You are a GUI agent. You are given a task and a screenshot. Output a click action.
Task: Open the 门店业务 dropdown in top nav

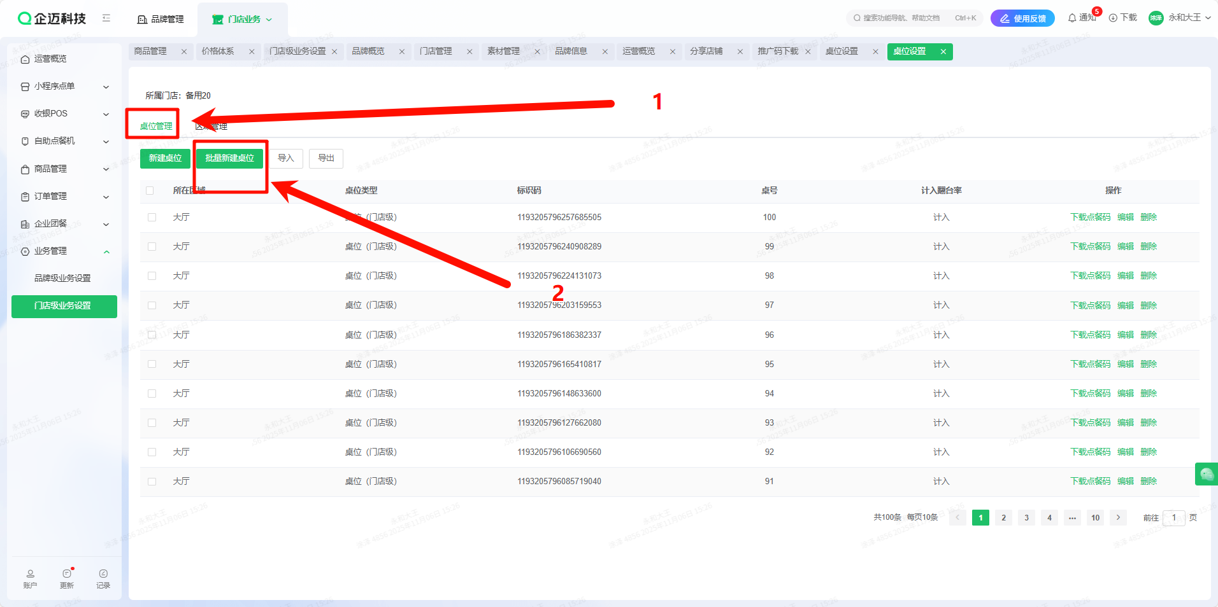click(242, 19)
